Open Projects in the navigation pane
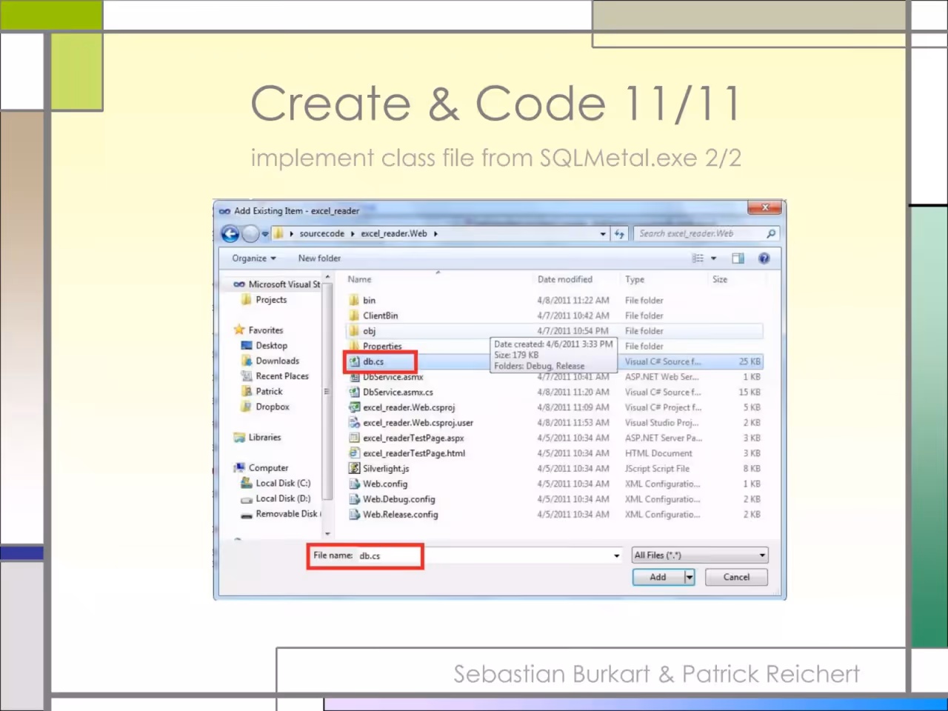948x711 pixels. [x=264, y=300]
